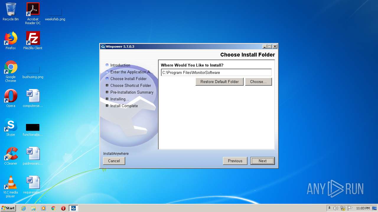Select the Choose Install Folder step
378x212 pixels.
coord(128,79)
